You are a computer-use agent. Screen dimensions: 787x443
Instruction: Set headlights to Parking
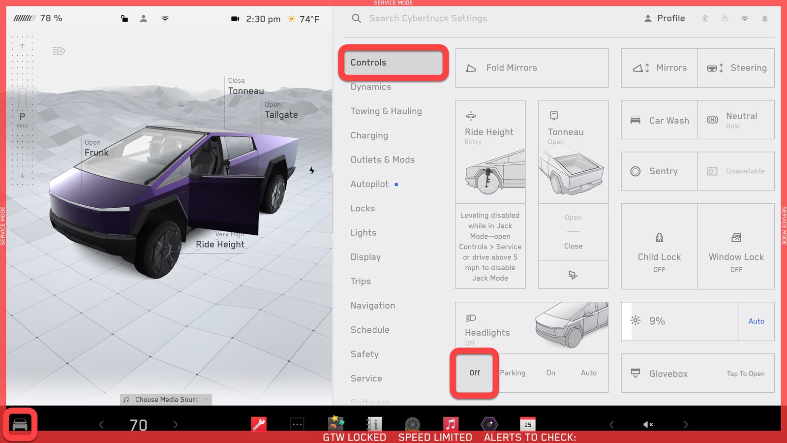click(x=513, y=373)
